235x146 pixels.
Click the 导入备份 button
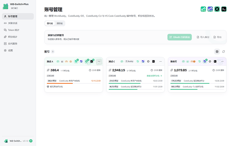(203, 37)
